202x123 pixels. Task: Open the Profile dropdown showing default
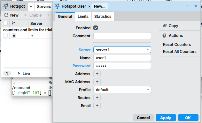pyautogui.click(x=122, y=90)
